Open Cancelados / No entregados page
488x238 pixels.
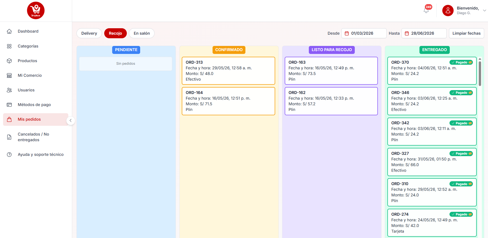(x=36, y=137)
